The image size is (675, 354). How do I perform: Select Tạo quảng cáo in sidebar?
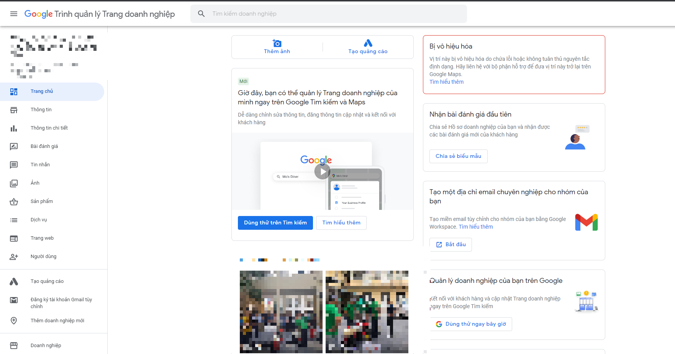tap(52, 281)
